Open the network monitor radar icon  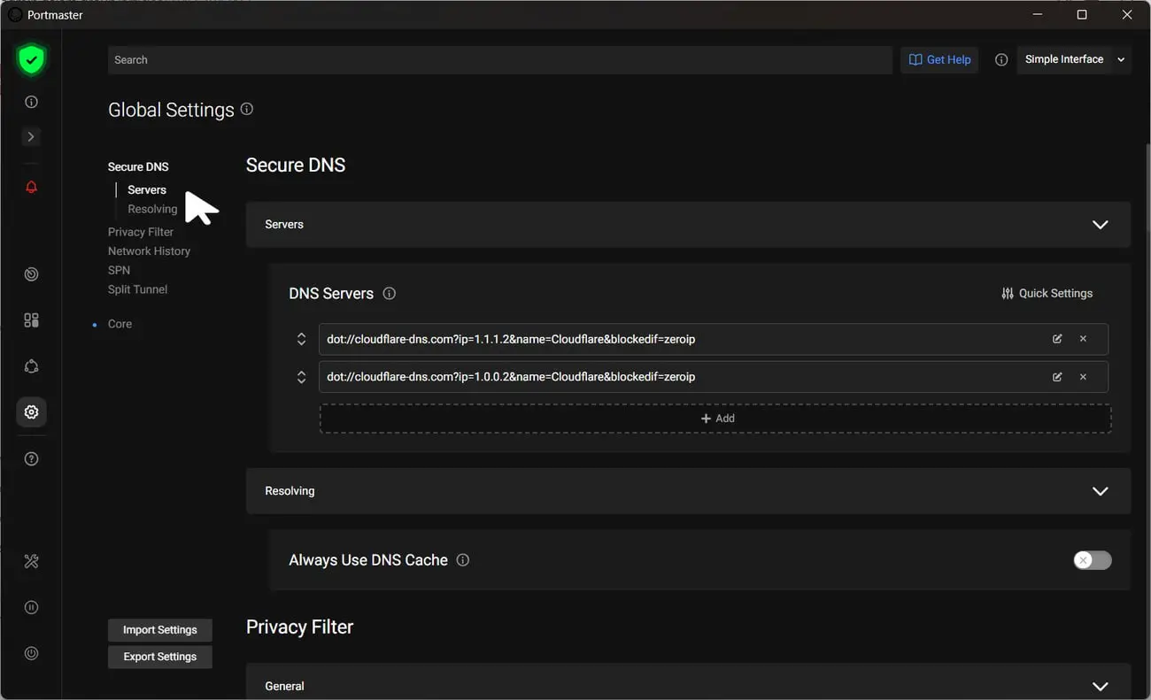point(31,274)
